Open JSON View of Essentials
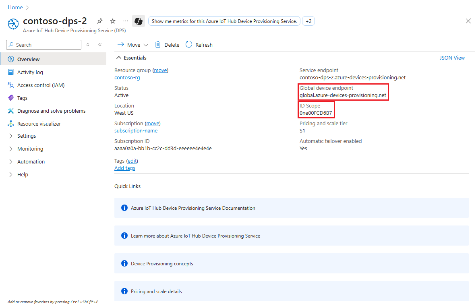The width and height of the screenshot is (476, 306). [x=452, y=58]
